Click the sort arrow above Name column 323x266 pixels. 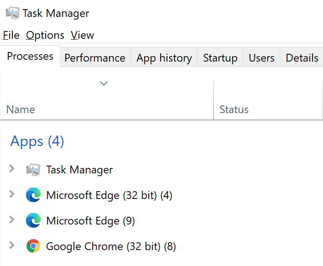[104, 83]
